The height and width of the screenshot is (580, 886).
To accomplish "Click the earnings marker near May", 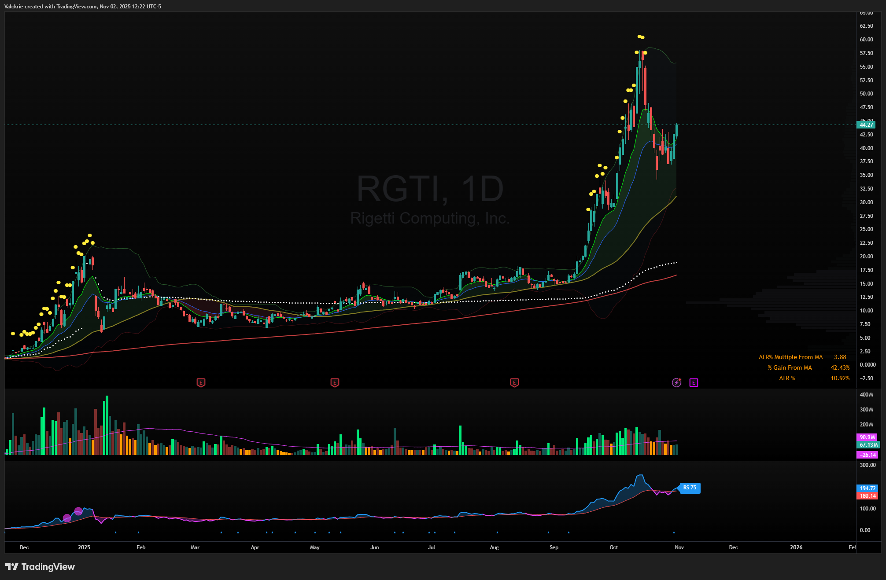I will pos(335,382).
